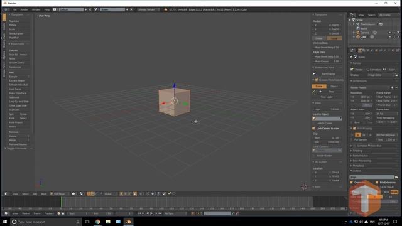
Task: Open the Window menu
Action: click(36, 10)
